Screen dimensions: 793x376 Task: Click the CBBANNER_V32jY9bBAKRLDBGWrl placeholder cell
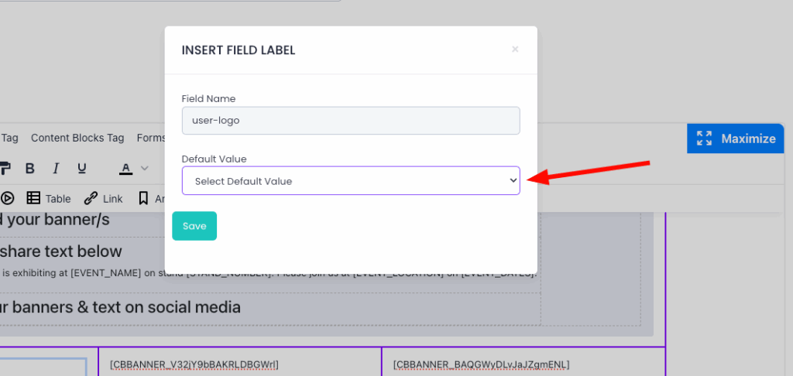pyautogui.click(x=194, y=364)
